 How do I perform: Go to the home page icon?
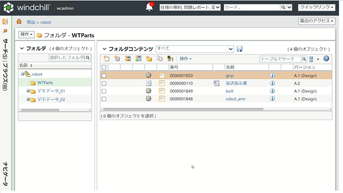pos(19,21)
